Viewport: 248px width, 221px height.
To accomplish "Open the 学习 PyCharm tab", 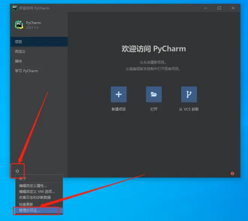I will pyautogui.click(x=39, y=71).
